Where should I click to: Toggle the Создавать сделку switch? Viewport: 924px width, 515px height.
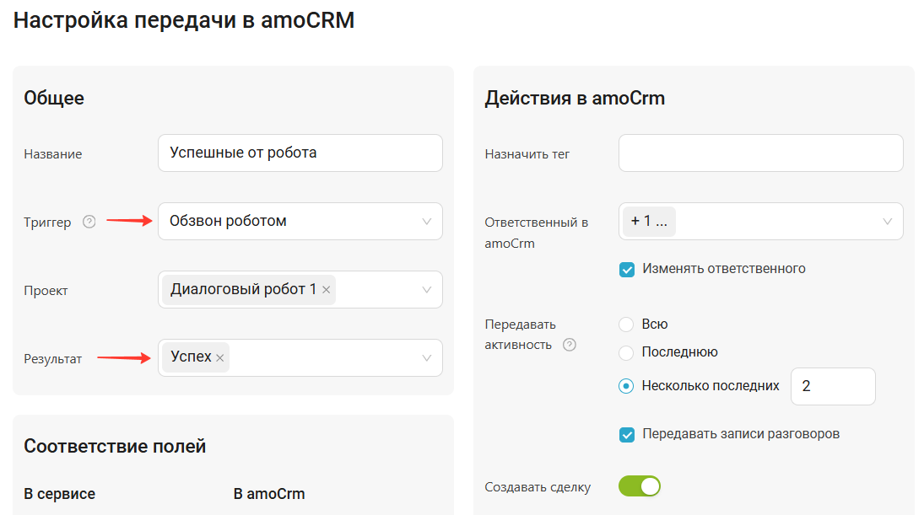pyautogui.click(x=640, y=486)
